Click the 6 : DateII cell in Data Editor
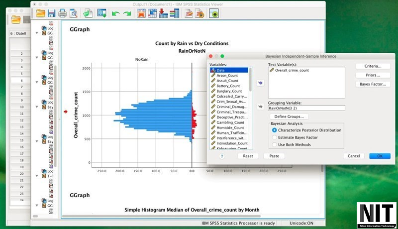This screenshot has width=398, height=229. point(18,33)
